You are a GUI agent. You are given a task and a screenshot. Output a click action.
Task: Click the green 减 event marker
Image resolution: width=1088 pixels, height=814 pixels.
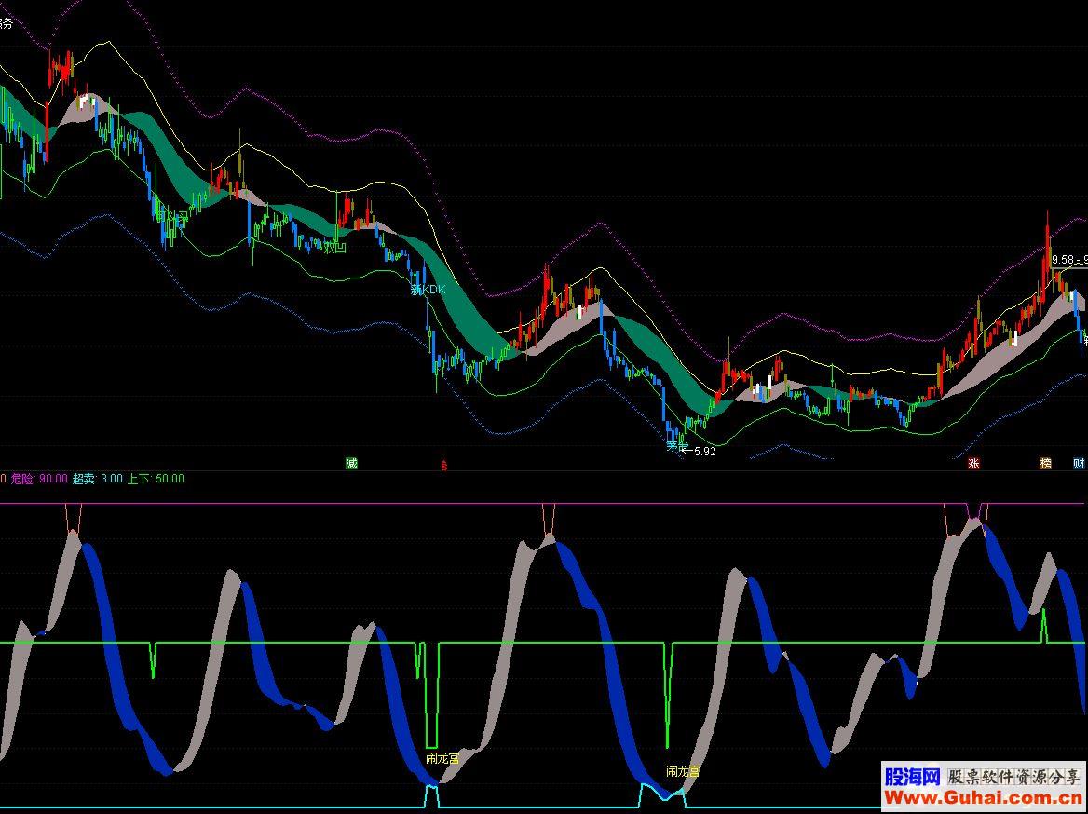pyautogui.click(x=352, y=464)
